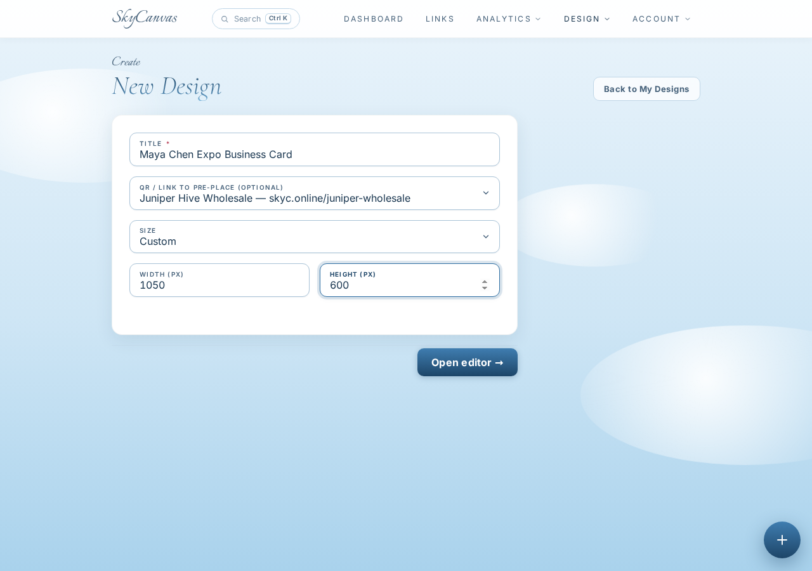Open the floating plus action button
This screenshot has width=812, height=571.
[782, 540]
